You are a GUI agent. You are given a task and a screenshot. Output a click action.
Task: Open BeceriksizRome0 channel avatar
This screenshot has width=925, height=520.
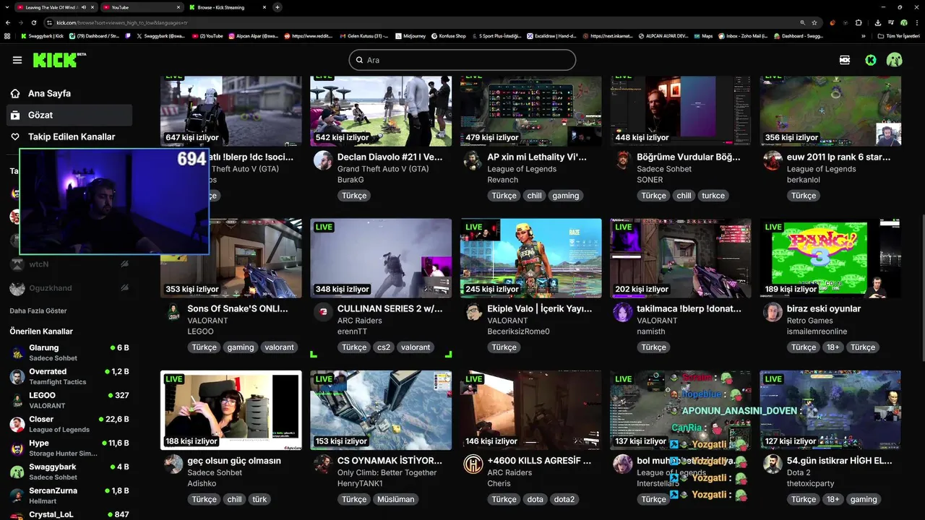tap(473, 312)
